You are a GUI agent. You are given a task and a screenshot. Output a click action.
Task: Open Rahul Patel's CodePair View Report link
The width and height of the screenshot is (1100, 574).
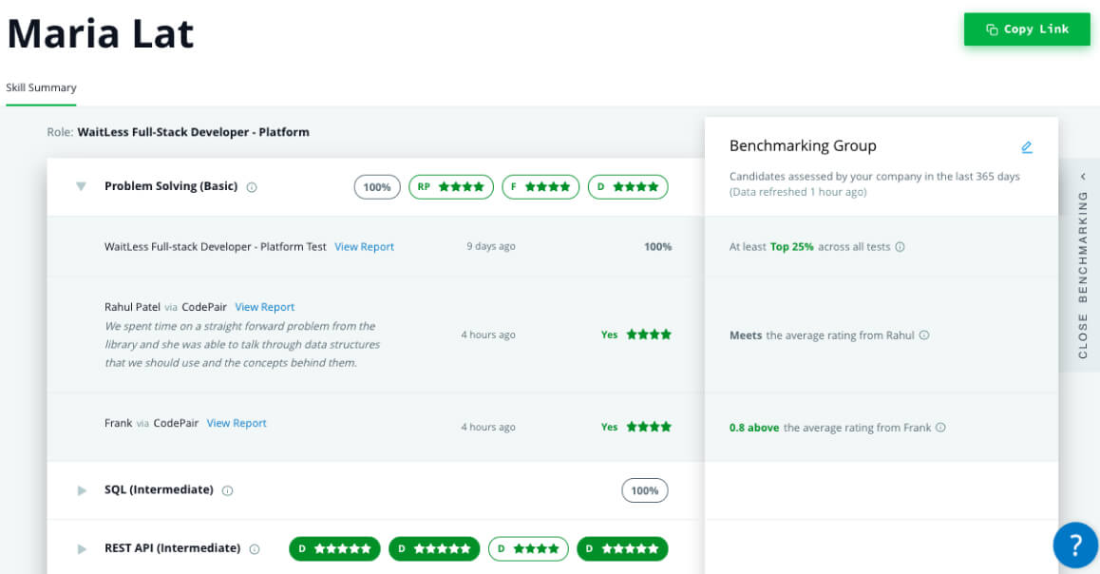click(x=264, y=306)
